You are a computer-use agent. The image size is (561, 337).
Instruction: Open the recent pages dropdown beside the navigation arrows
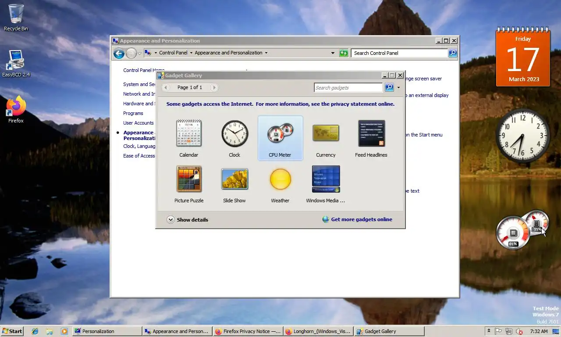pos(140,54)
